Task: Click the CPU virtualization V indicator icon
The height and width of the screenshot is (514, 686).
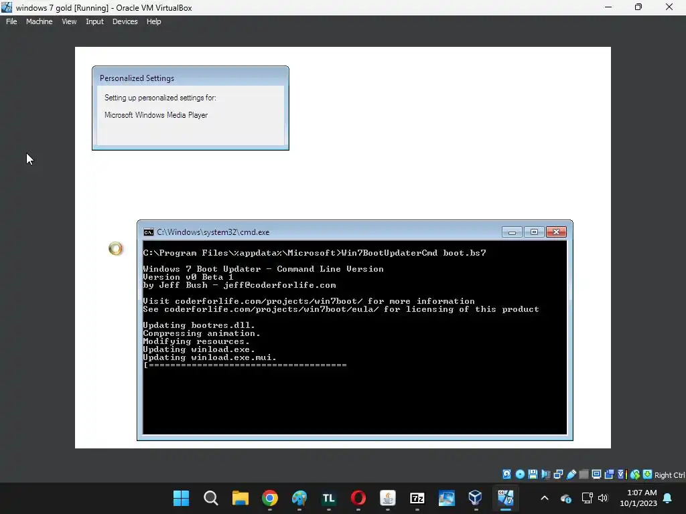Action: tap(622, 475)
